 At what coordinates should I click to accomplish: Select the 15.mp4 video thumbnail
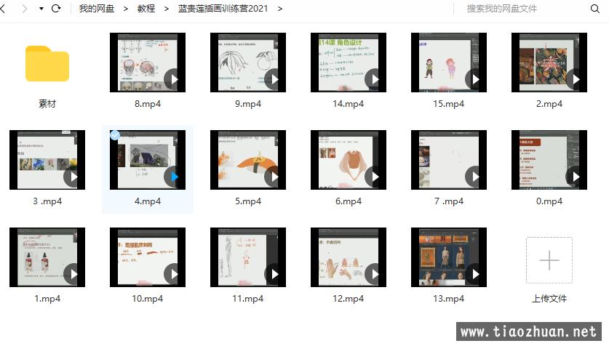pos(448,63)
